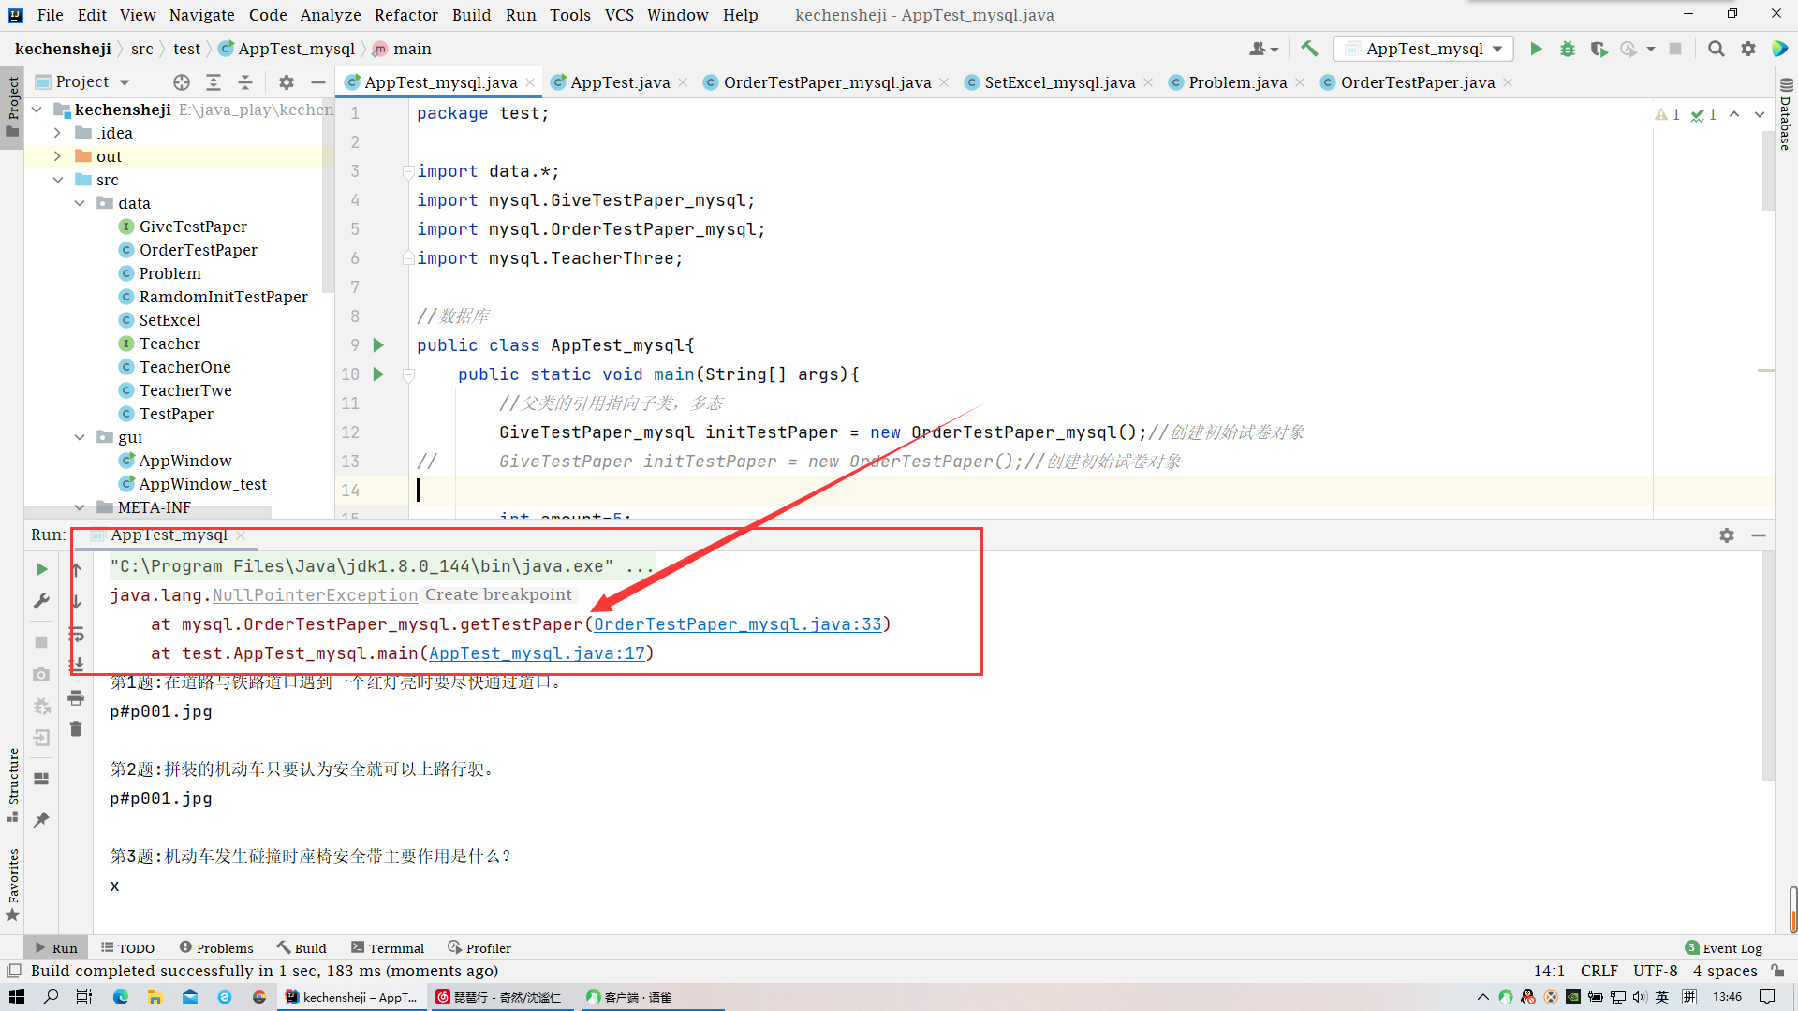
Task: Clear run output with trash icon
Action: pos(76,729)
